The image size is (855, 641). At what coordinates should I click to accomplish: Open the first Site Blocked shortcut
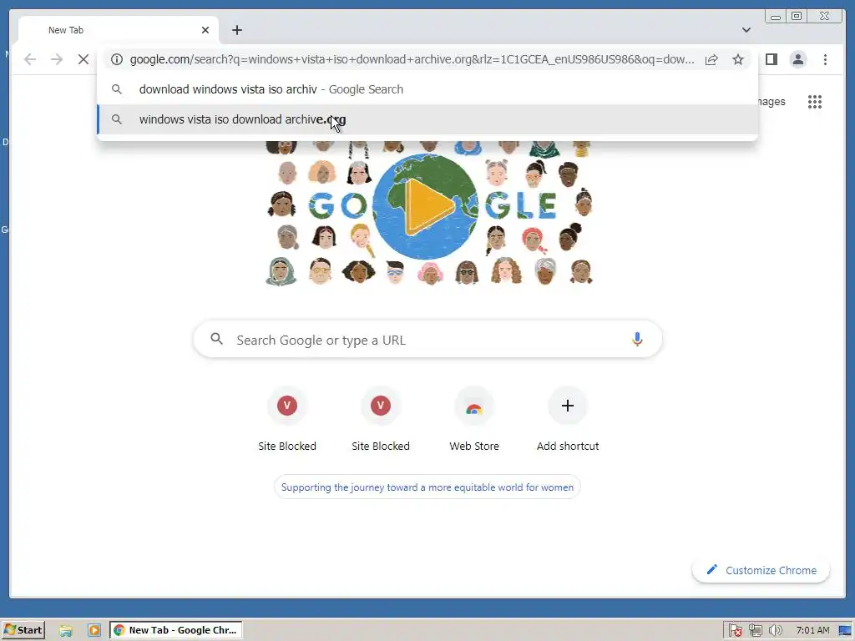coord(287,420)
